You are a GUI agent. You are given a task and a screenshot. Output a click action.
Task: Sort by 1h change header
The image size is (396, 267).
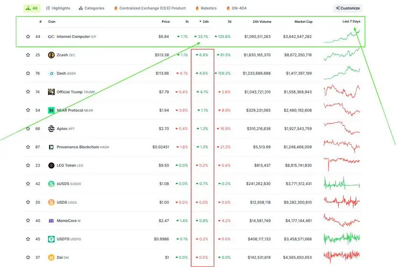point(187,21)
